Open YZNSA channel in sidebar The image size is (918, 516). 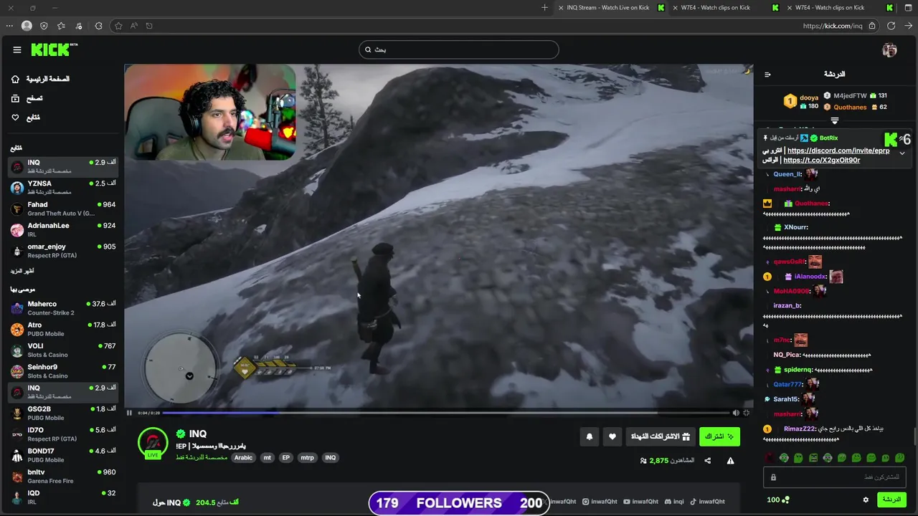[63, 187]
